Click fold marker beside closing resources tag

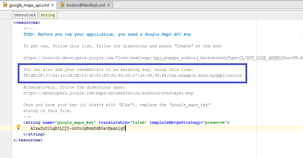click(11, 140)
